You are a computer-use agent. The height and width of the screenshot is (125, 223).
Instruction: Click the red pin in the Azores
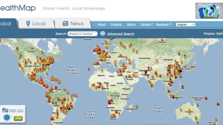[x=89, y=69]
